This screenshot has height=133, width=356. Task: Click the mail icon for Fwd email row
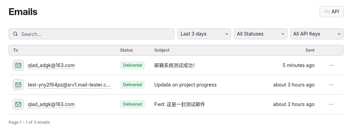coord(18,104)
